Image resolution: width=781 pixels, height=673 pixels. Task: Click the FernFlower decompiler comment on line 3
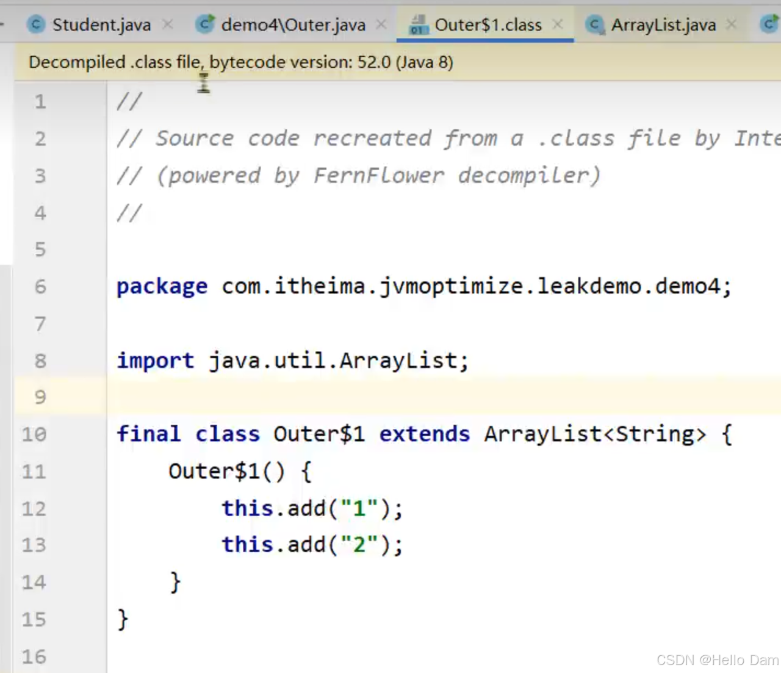[359, 176]
